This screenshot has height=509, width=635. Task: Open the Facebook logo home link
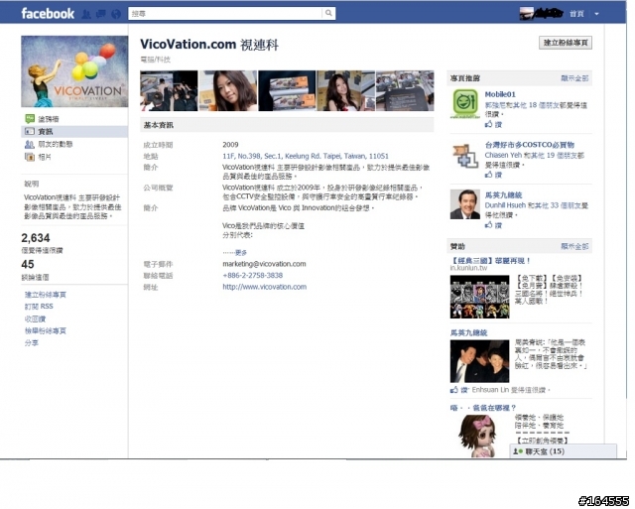(x=48, y=13)
